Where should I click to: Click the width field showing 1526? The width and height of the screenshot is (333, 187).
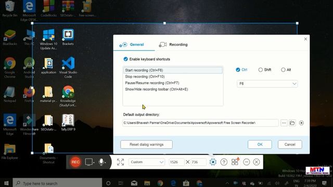pos(176,162)
